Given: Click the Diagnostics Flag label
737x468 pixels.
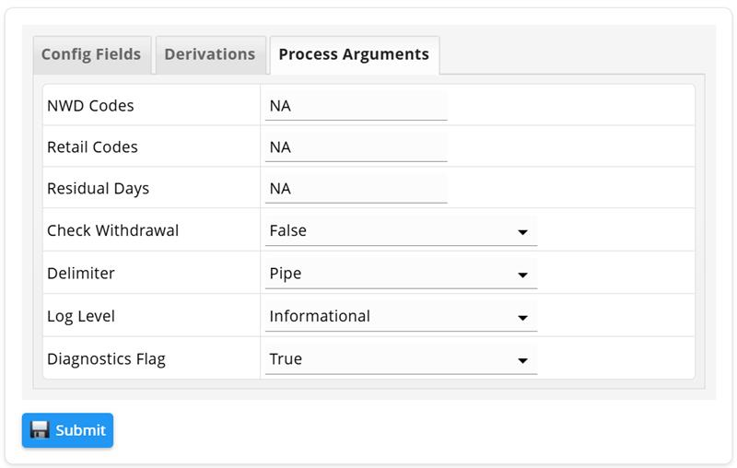Looking at the screenshot, I should pos(106,359).
